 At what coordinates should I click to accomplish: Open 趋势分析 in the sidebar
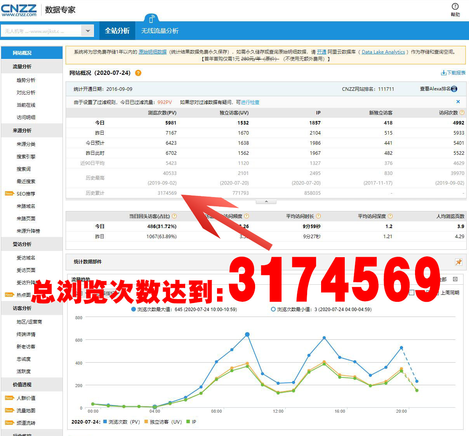(26, 80)
